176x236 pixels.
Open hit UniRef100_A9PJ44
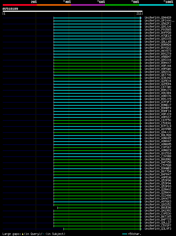click(158, 66)
